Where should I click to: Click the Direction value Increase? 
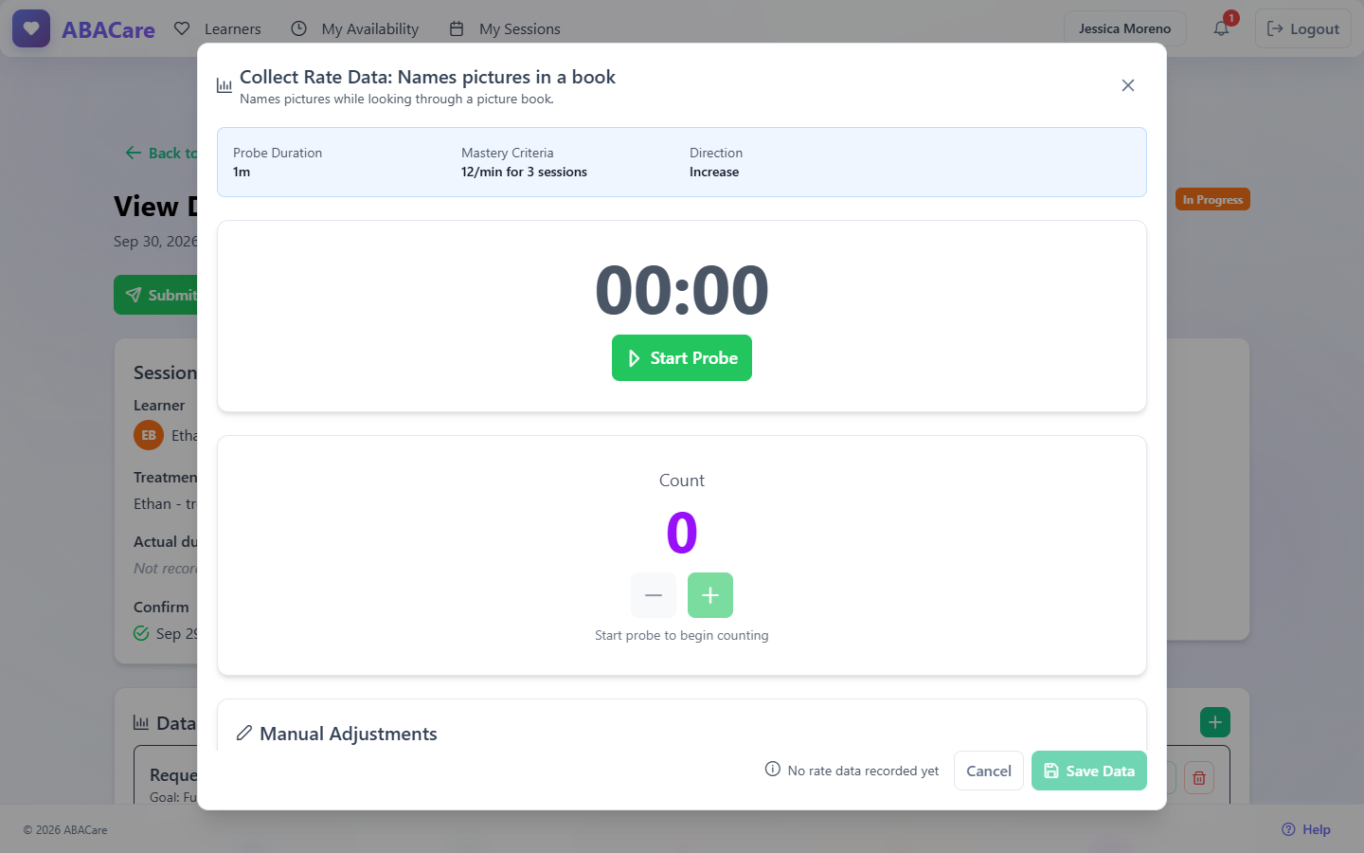[714, 172]
